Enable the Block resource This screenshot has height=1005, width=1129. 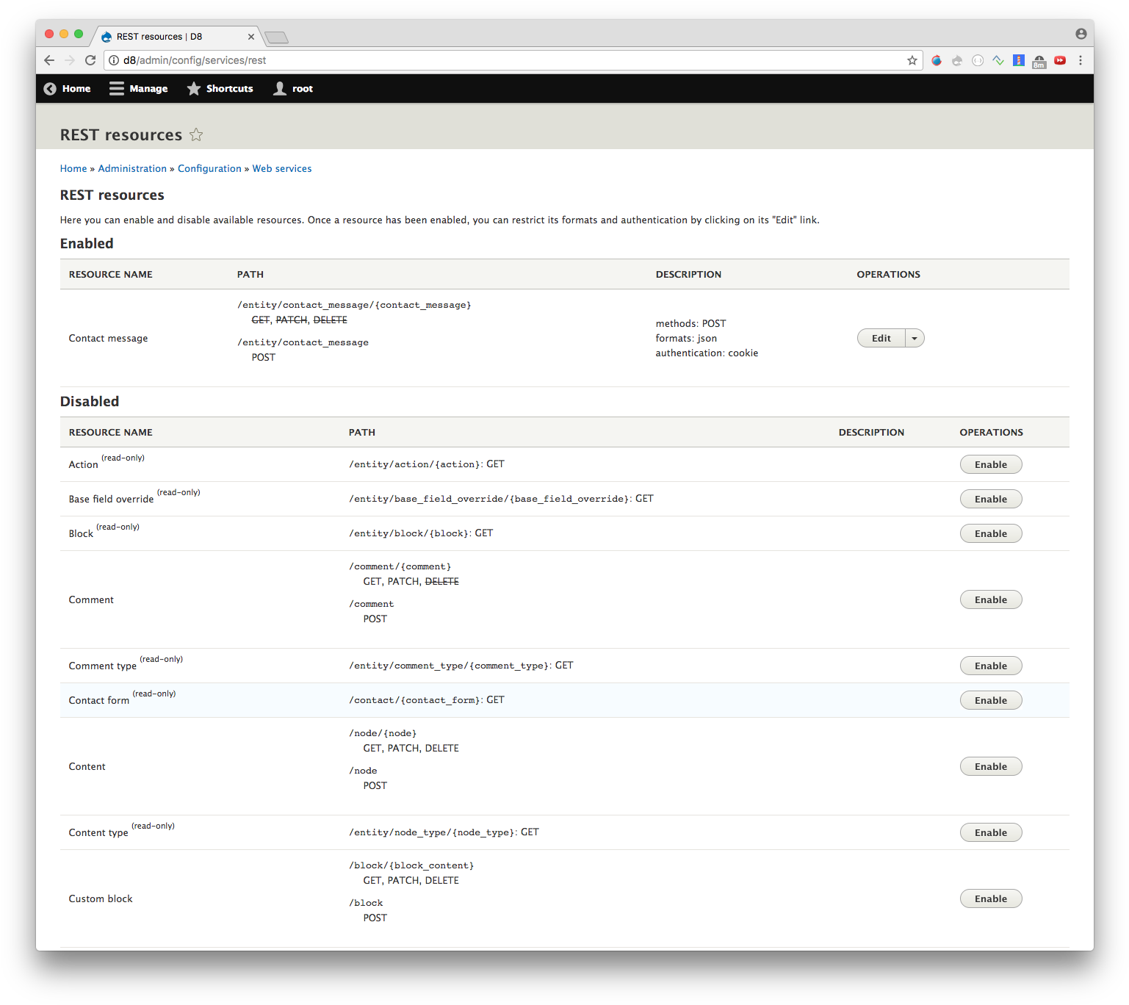(991, 533)
